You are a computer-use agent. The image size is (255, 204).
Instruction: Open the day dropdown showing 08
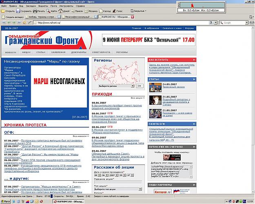click(x=99, y=175)
